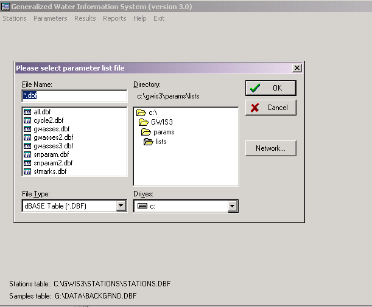372x307 pixels.
Task: Select the stmarks.dbf table icon
Action: coord(27,171)
